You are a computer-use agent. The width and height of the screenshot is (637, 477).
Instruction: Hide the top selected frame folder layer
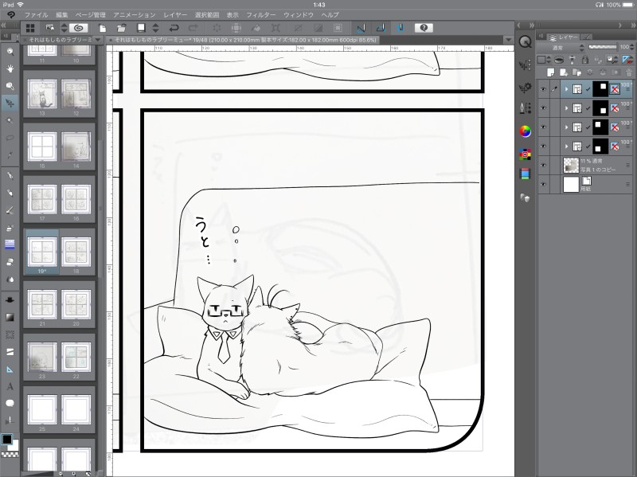[543, 89]
